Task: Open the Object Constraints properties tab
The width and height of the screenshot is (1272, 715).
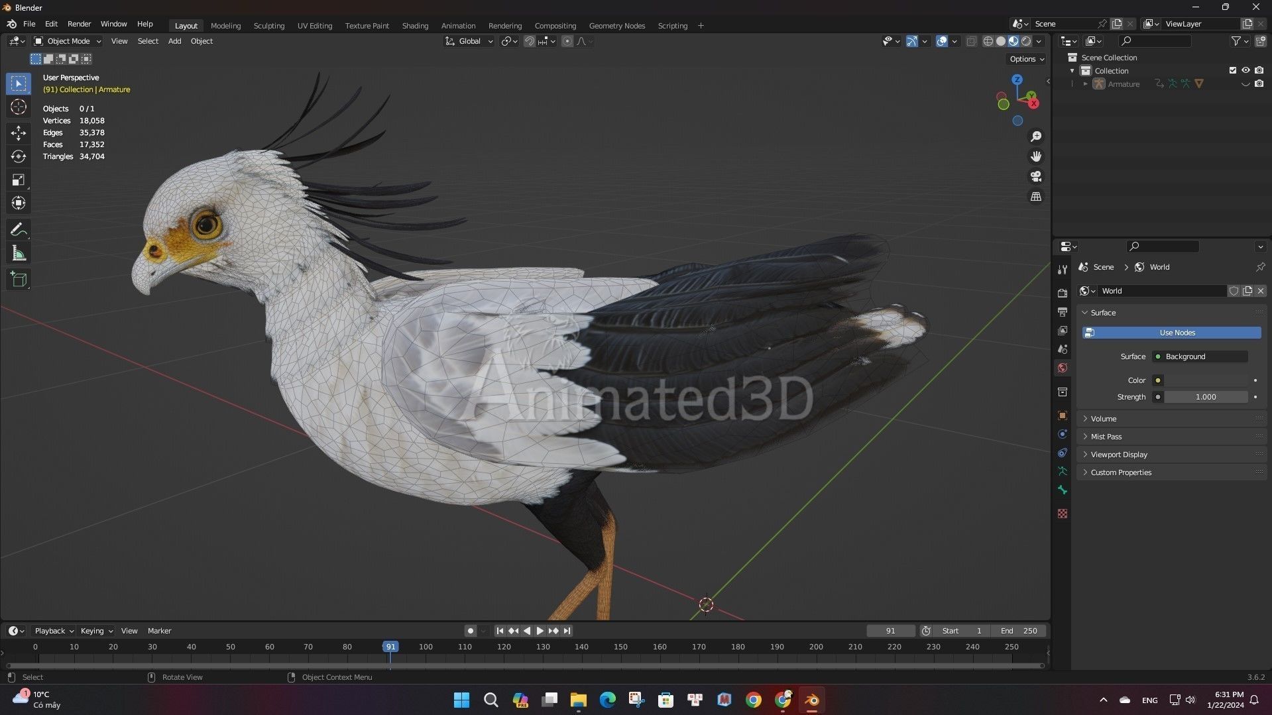Action: click(1063, 453)
